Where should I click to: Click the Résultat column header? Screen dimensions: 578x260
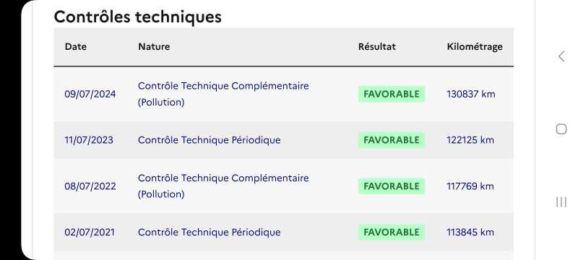tap(376, 47)
